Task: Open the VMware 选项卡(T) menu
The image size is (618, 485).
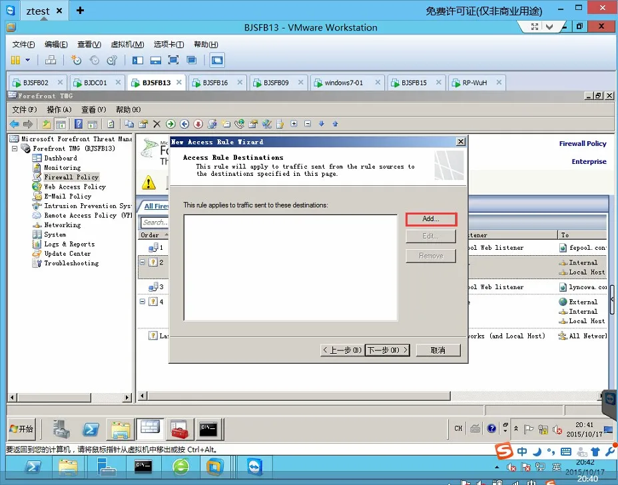Action: [x=168, y=44]
